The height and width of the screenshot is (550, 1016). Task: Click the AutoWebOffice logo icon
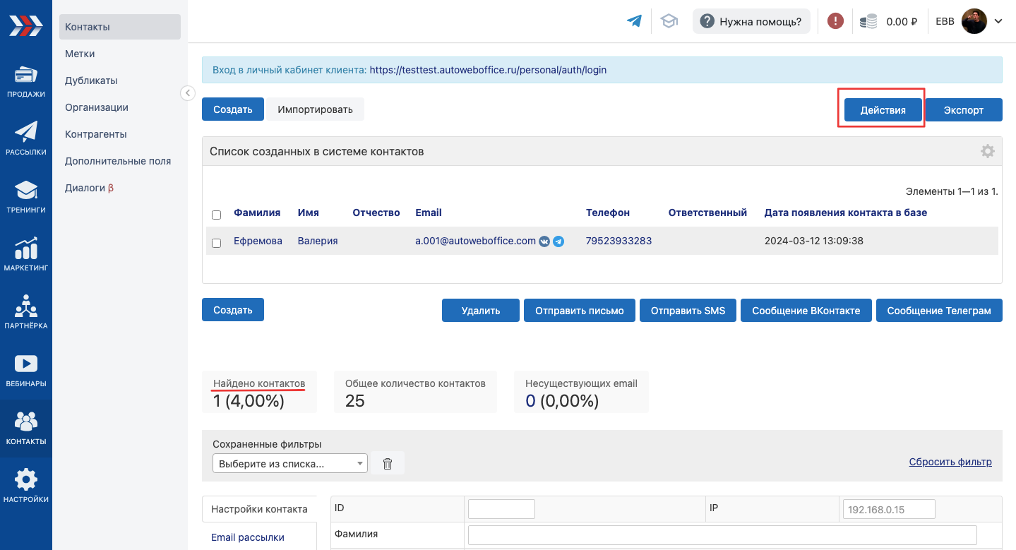pos(25,25)
